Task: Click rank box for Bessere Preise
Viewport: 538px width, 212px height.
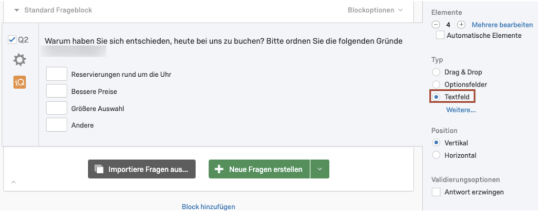Action: [x=57, y=91]
